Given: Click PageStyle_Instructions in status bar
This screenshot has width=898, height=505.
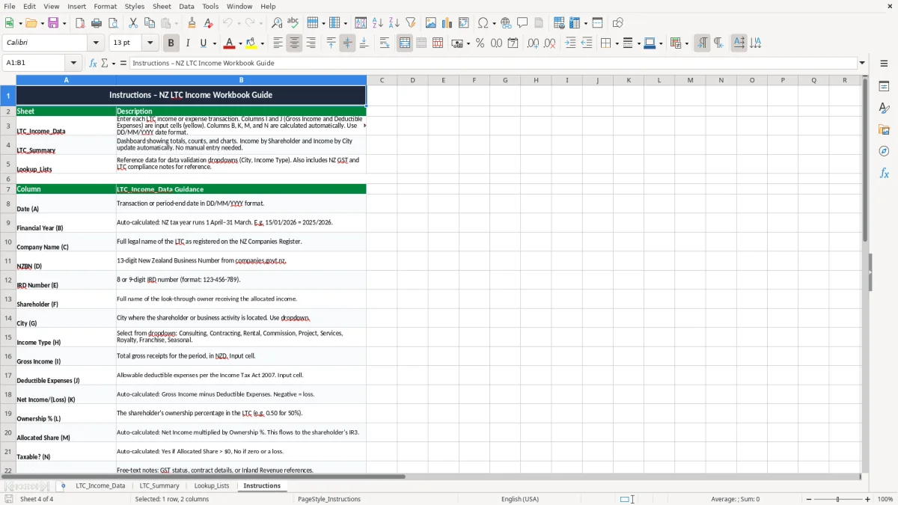Looking at the screenshot, I should coord(329,499).
